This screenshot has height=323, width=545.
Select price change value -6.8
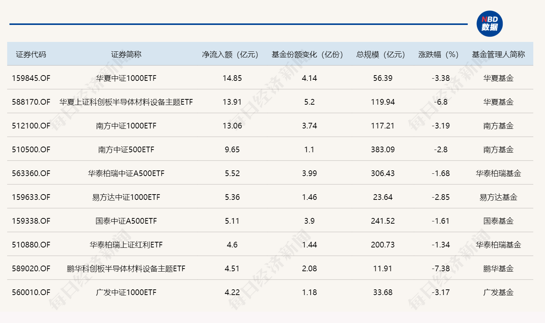(x=441, y=102)
